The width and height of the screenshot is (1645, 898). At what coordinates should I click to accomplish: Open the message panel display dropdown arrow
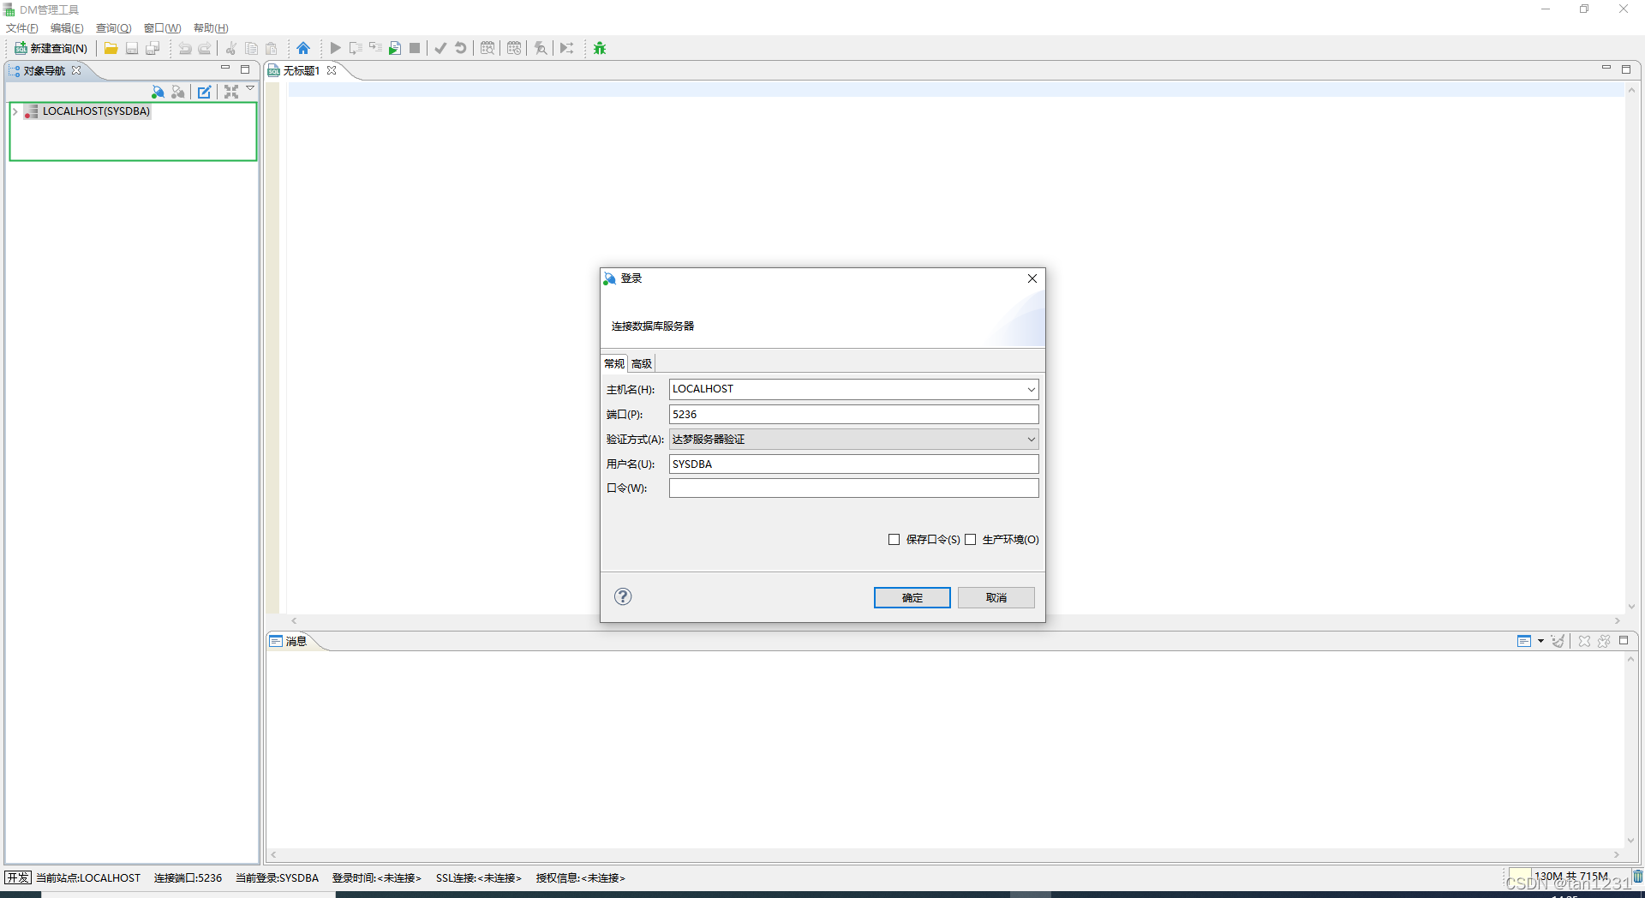[x=1540, y=641]
